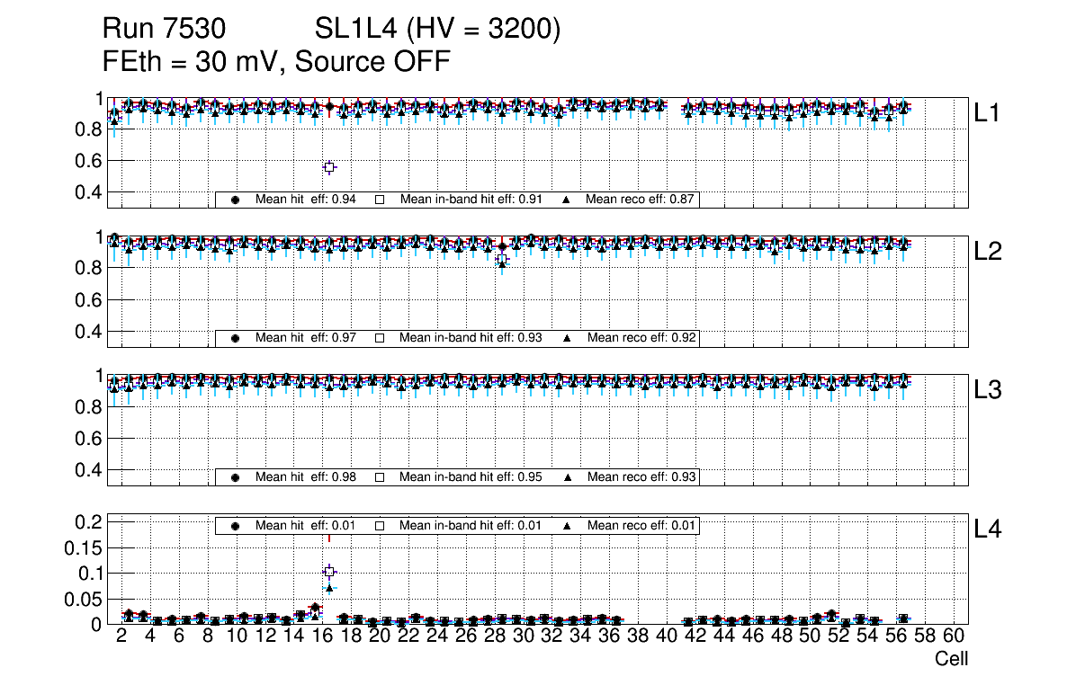1076x694 pixels.
Task: Click "Mean hit eff: 0.94" legend text
Action: (306, 200)
